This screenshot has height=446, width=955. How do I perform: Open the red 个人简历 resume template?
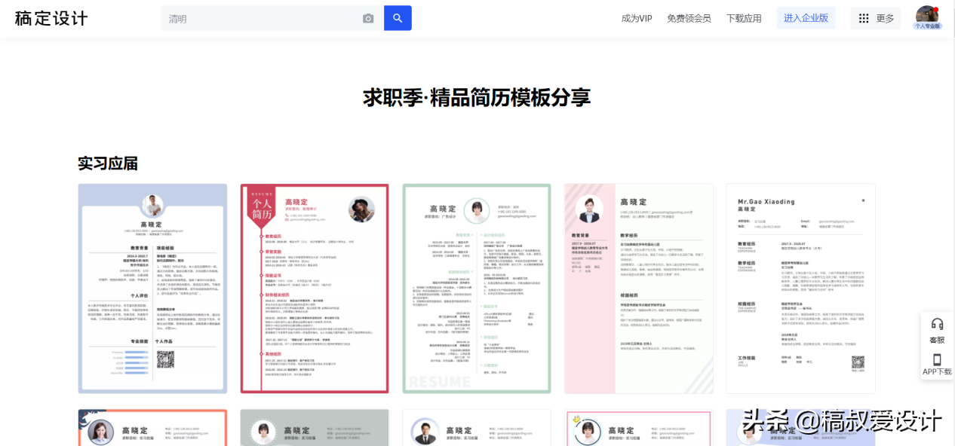(x=314, y=288)
